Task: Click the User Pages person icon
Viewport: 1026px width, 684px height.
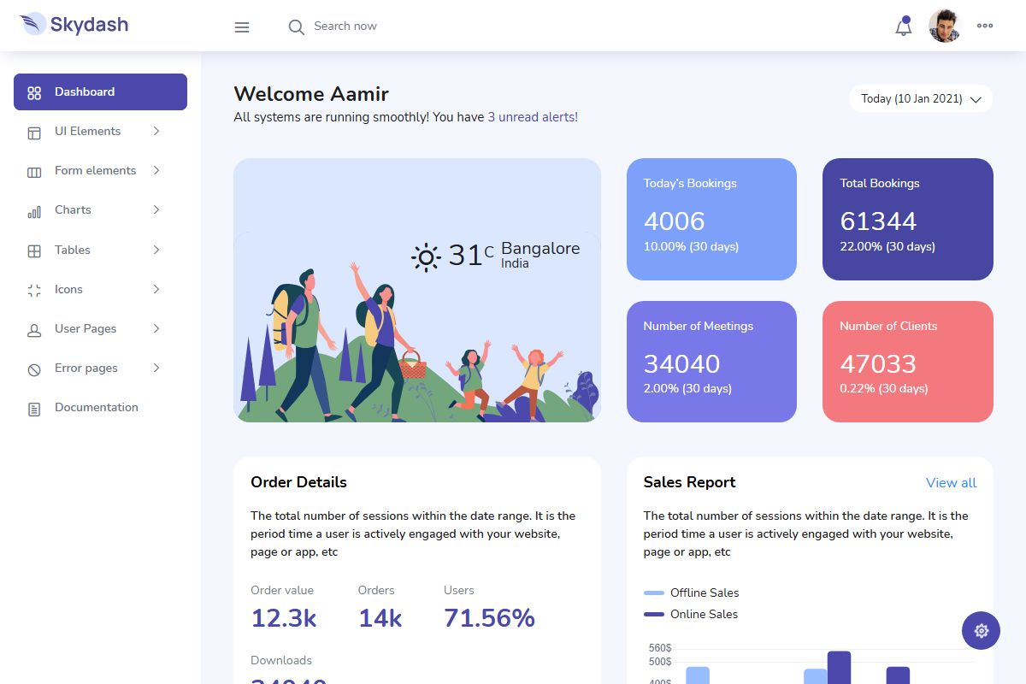Action: pyautogui.click(x=34, y=330)
